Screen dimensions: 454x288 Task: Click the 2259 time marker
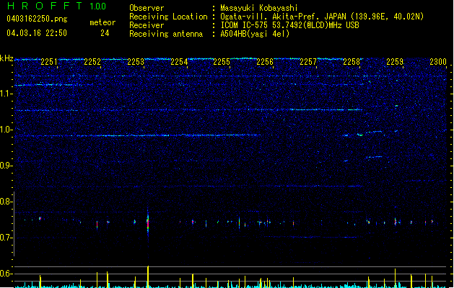(395, 62)
